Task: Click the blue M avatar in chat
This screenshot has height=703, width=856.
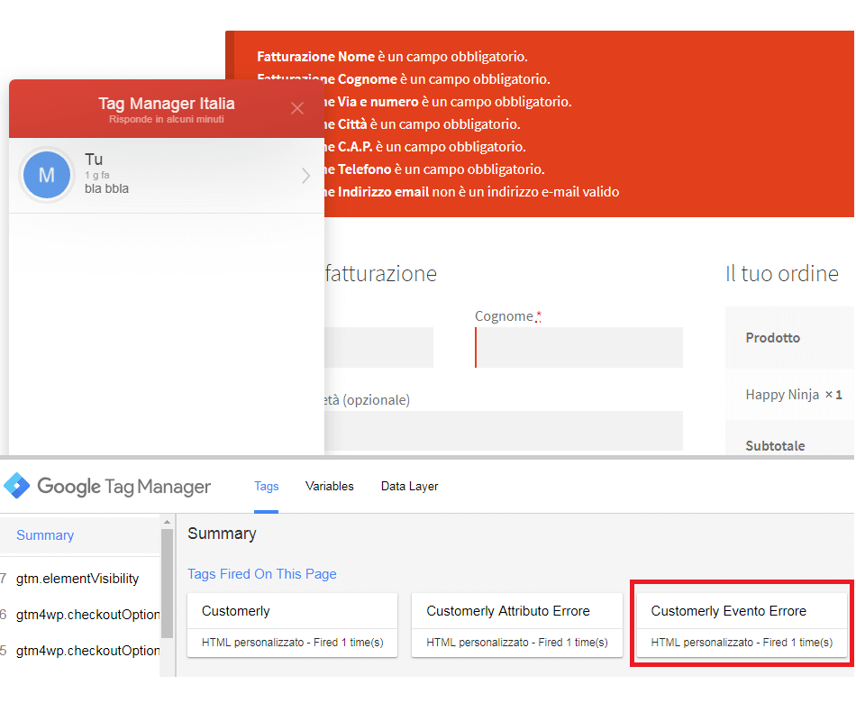Action: click(46, 175)
